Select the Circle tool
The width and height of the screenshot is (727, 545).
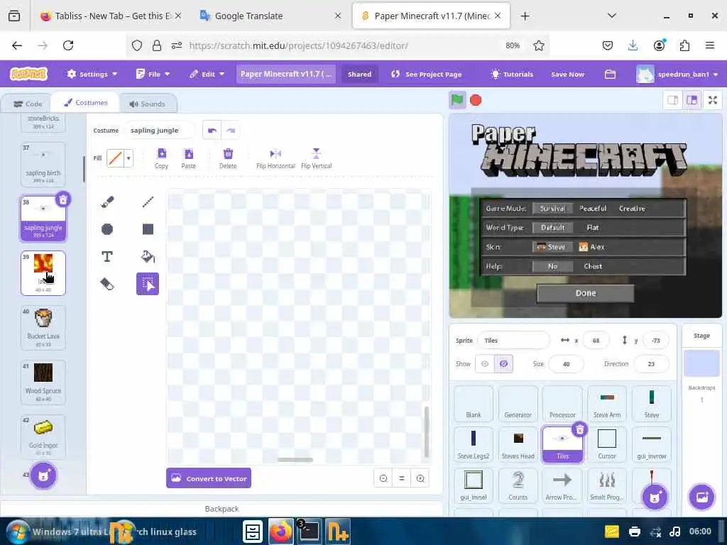point(107,229)
